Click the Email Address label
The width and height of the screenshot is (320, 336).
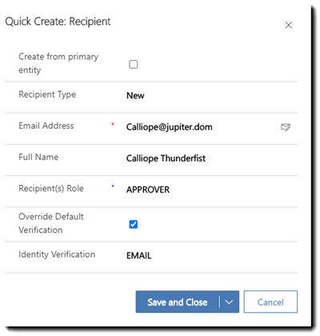(46, 126)
